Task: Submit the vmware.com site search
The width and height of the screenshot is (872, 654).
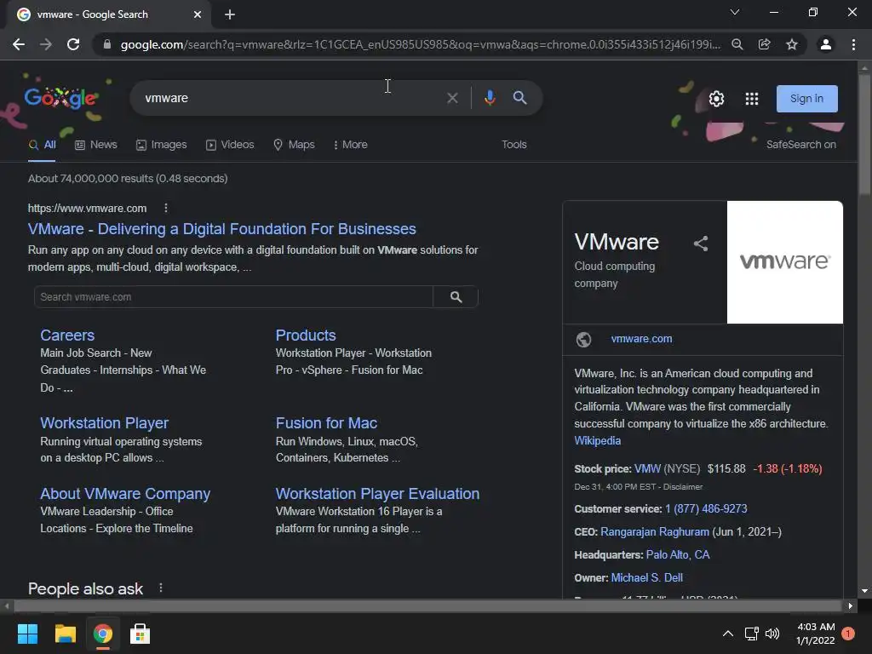Action: click(456, 297)
